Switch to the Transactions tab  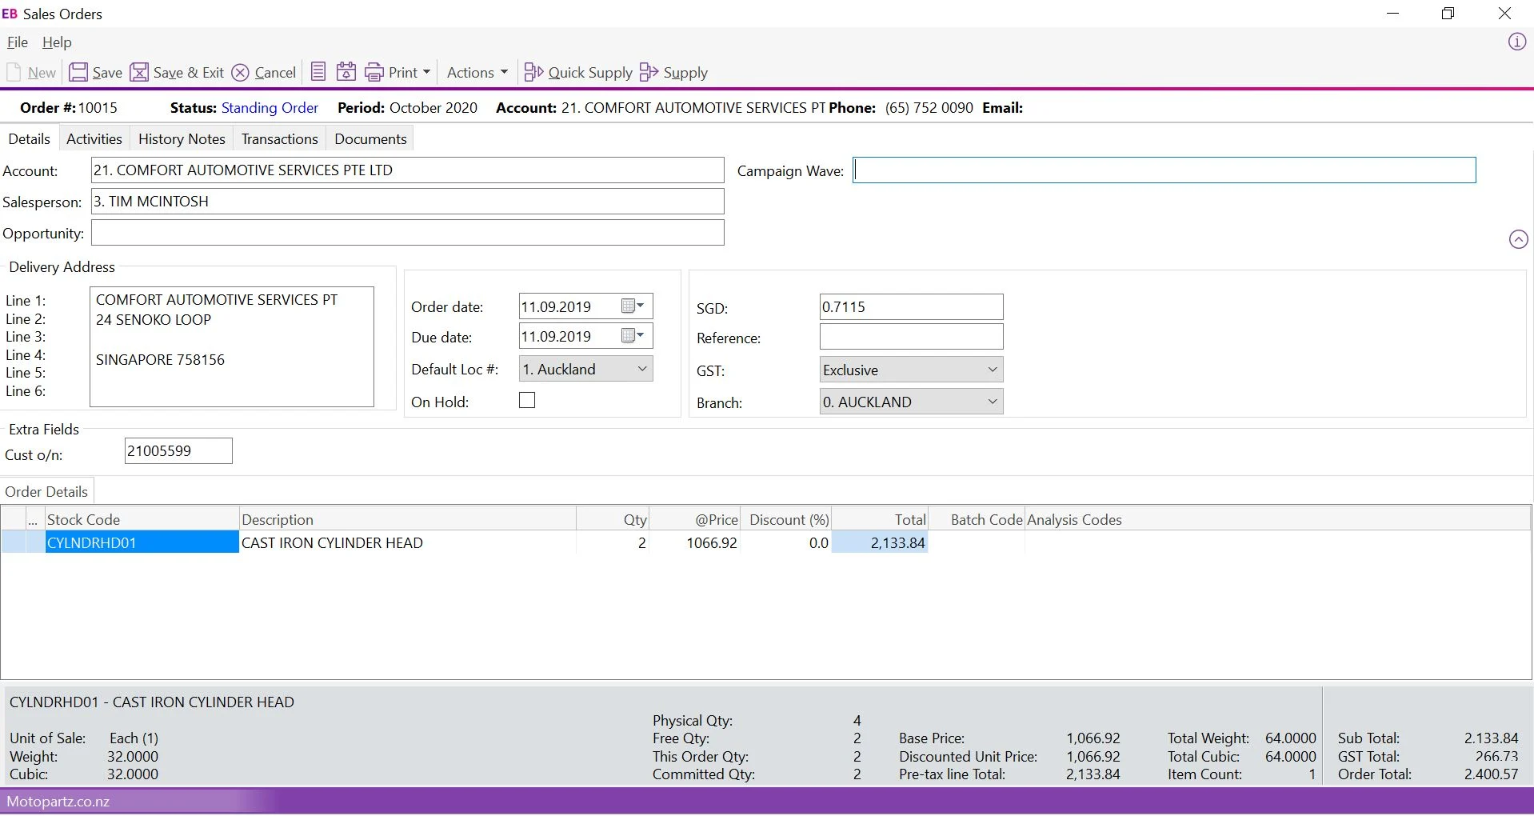(279, 139)
